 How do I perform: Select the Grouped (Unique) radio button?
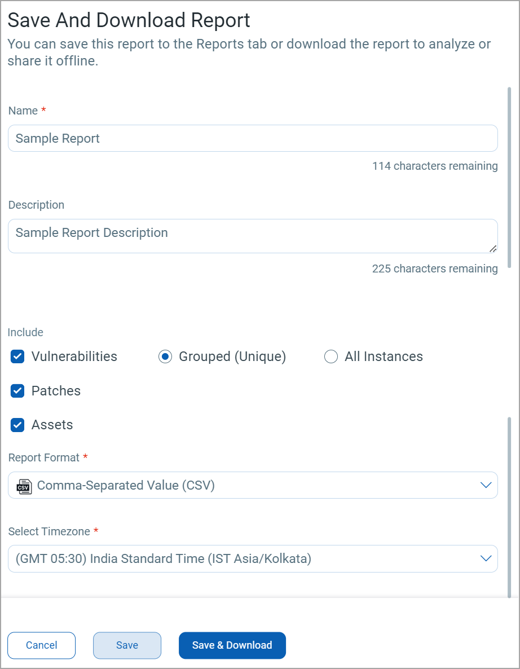tap(165, 356)
